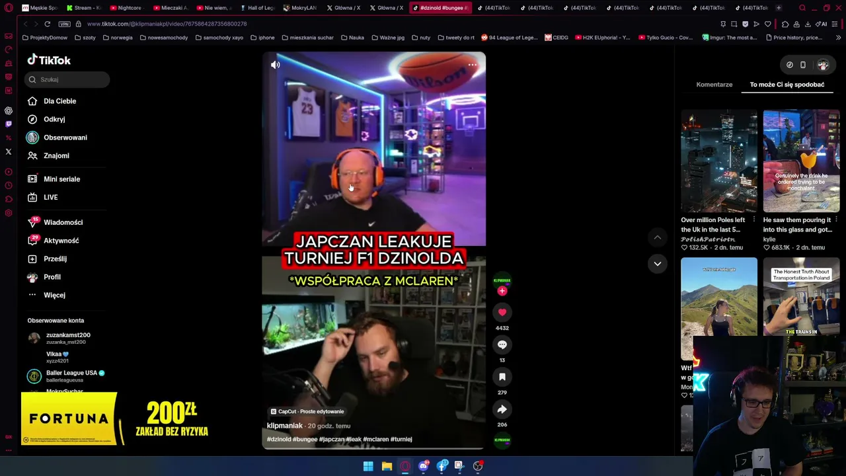Click the Fortuna 200 zł ad banner

[116, 419]
